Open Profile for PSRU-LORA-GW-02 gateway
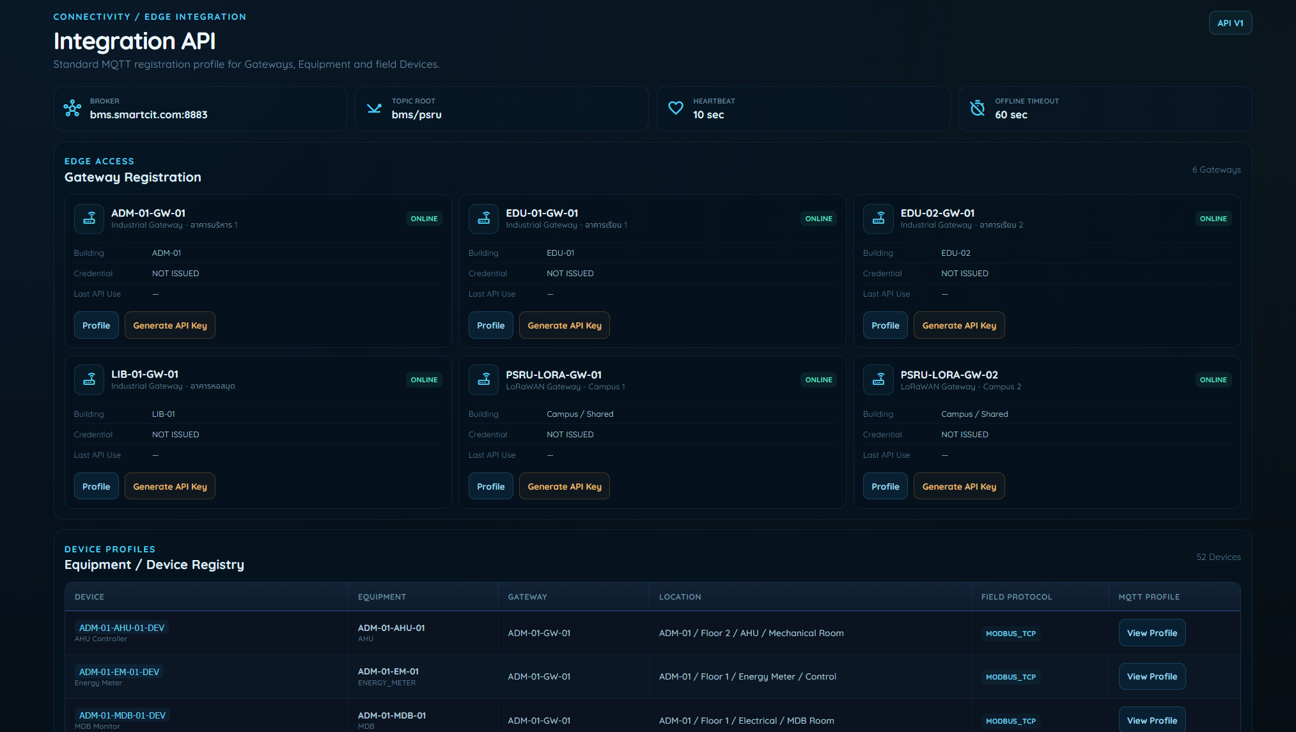The image size is (1296, 732). point(886,487)
